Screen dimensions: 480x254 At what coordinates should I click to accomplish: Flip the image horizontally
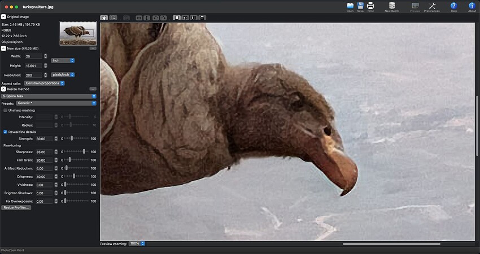pos(139,17)
